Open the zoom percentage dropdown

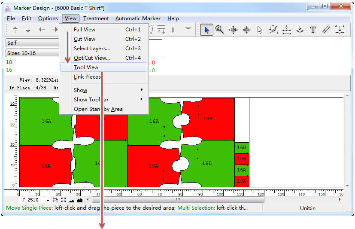[x=47, y=200]
